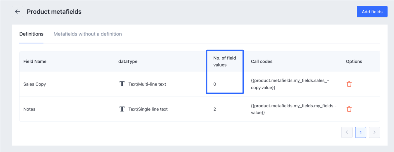
Task: Open the Notes field row
Action: point(29,109)
